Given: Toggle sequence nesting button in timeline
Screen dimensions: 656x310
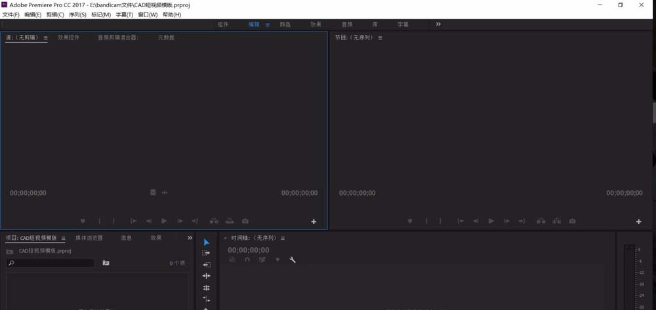Looking at the screenshot, I should point(232,260).
